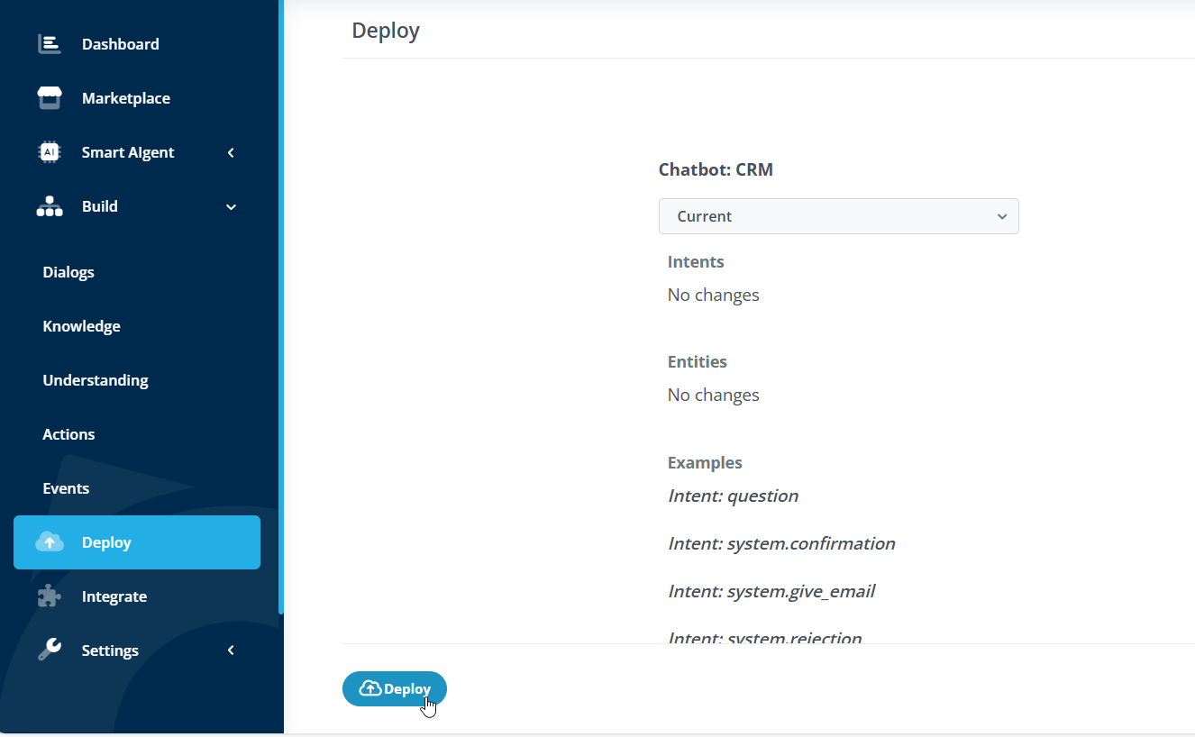The image size is (1195, 737).
Task: Click 'No changes' under Intents
Action: pyautogui.click(x=713, y=295)
